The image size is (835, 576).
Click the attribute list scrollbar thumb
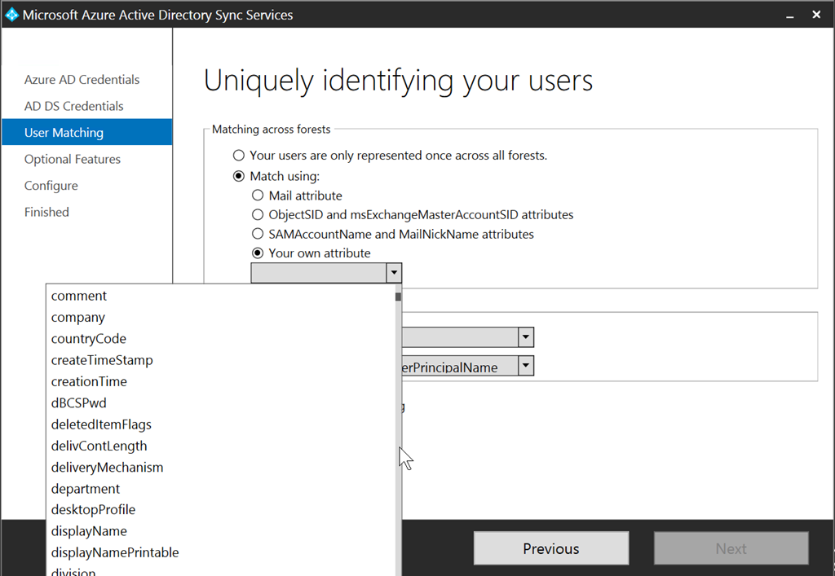(x=398, y=297)
